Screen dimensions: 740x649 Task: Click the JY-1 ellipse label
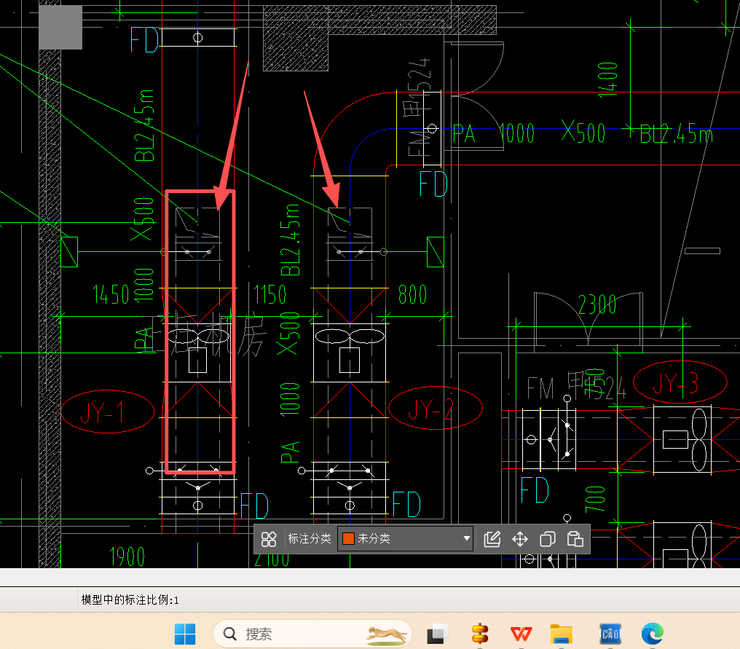click(108, 412)
